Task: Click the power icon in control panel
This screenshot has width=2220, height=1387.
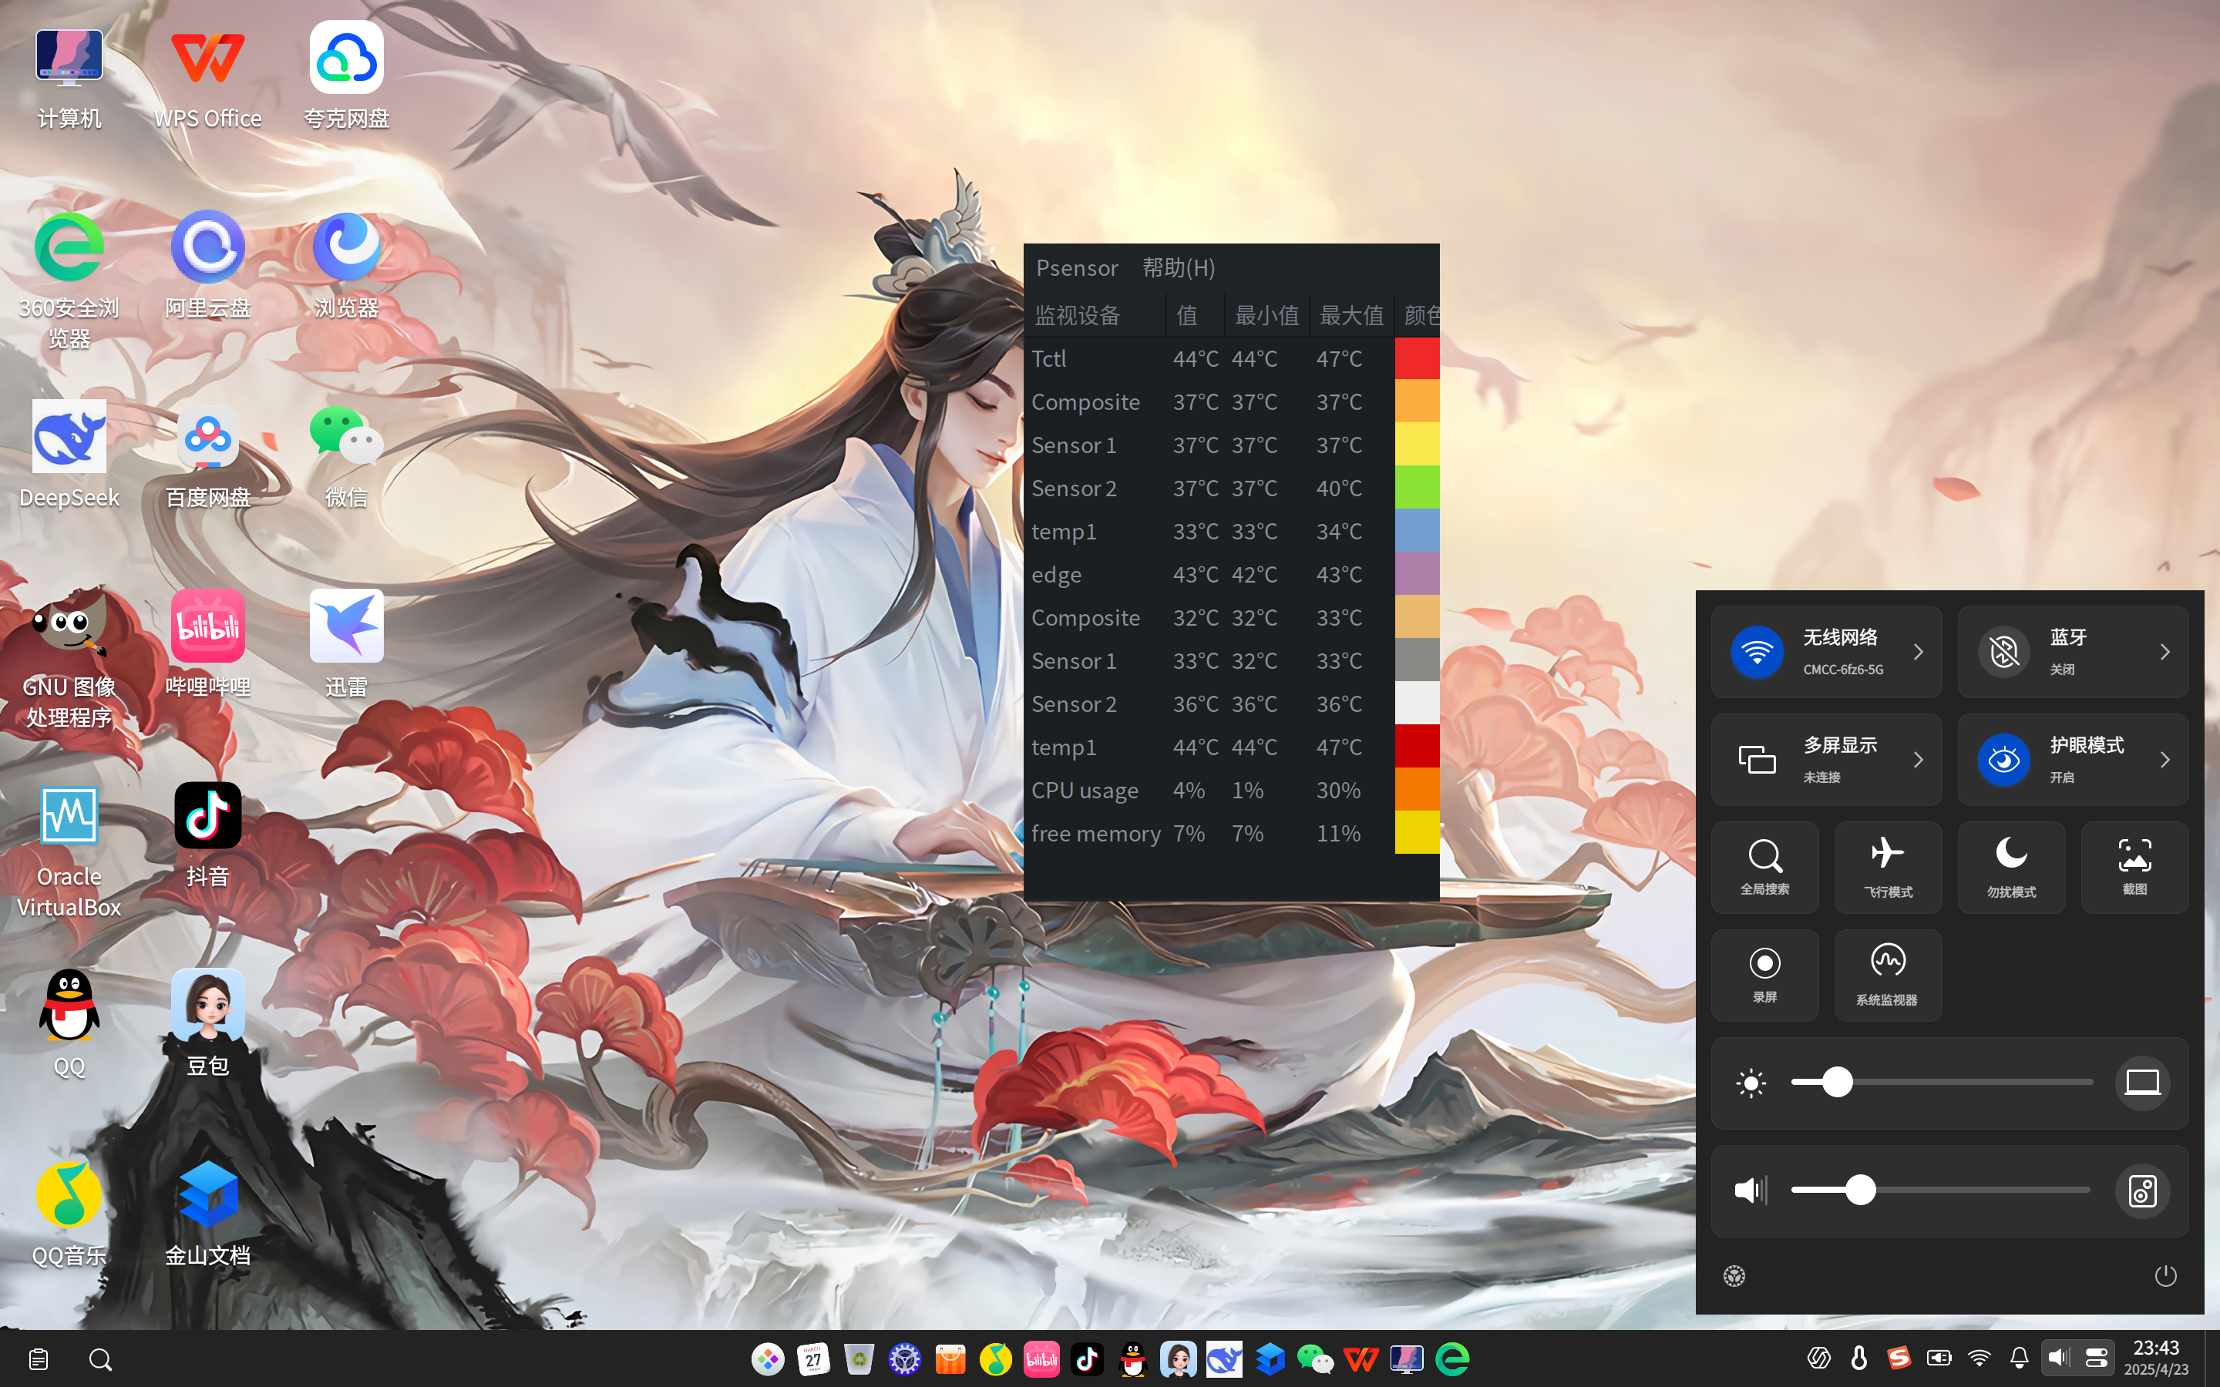Action: pos(2165,1275)
